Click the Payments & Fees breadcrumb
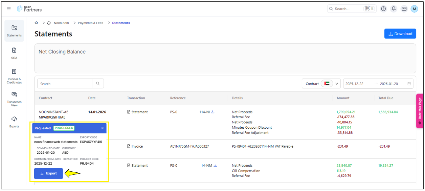The width and height of the screenshot is (425, 191). 90,23
